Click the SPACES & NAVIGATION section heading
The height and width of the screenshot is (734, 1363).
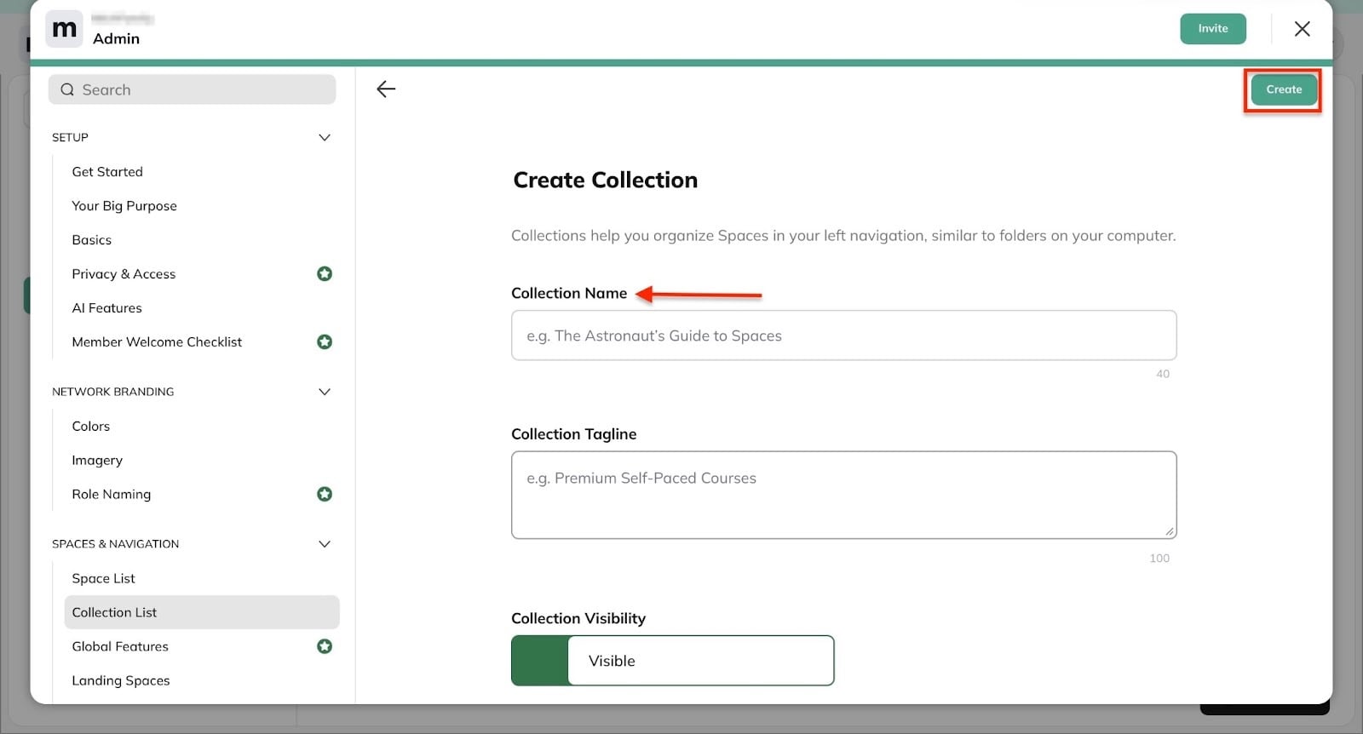pos(115,544)
